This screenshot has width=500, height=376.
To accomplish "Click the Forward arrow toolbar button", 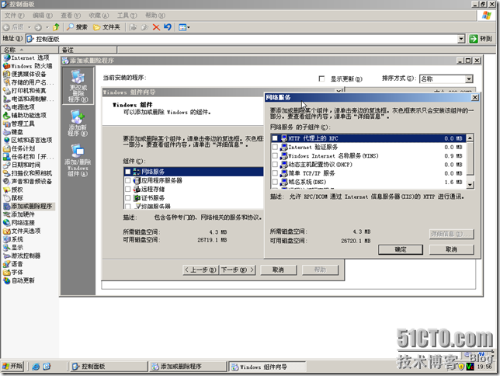I will tap(38, 27).
